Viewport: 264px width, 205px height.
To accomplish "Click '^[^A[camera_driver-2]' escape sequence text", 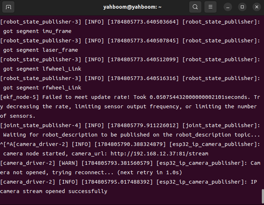I will (x=34, y=144).
